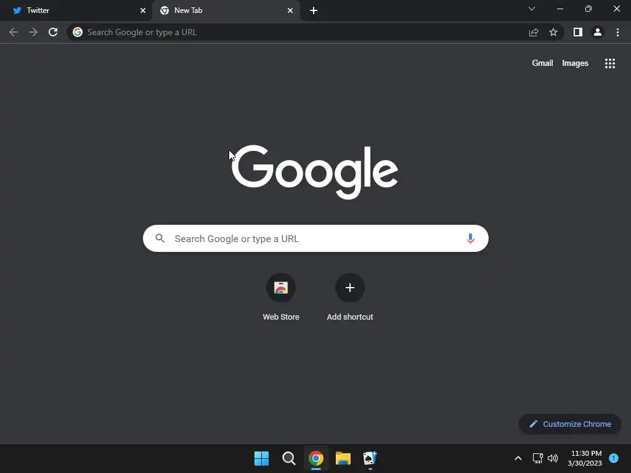The width and height of the screenshot is (631, 473).
Task: Switch to the Twitter tab
Action: (x=76, y=10)
